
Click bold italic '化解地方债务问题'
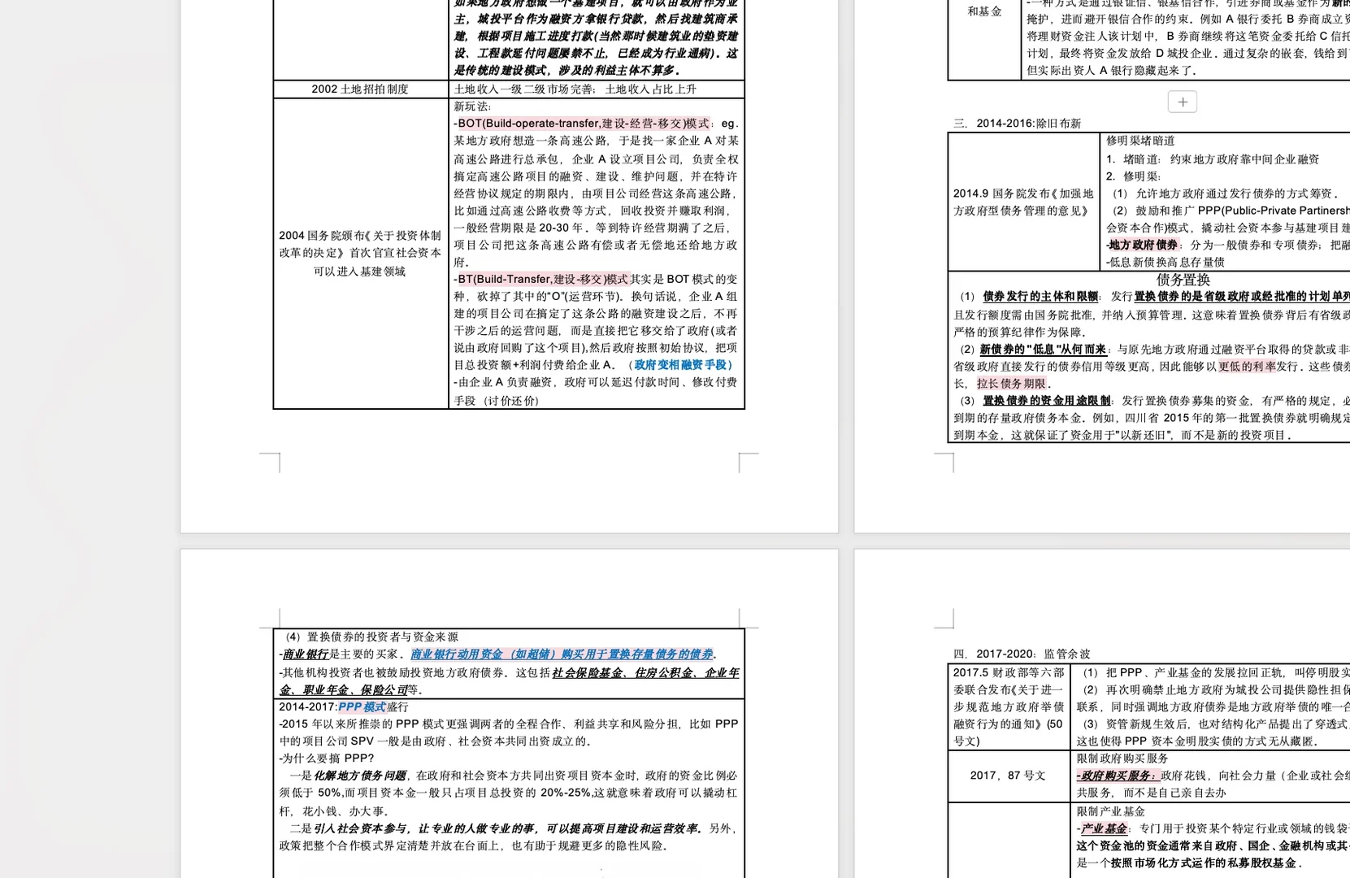[360, 776]
